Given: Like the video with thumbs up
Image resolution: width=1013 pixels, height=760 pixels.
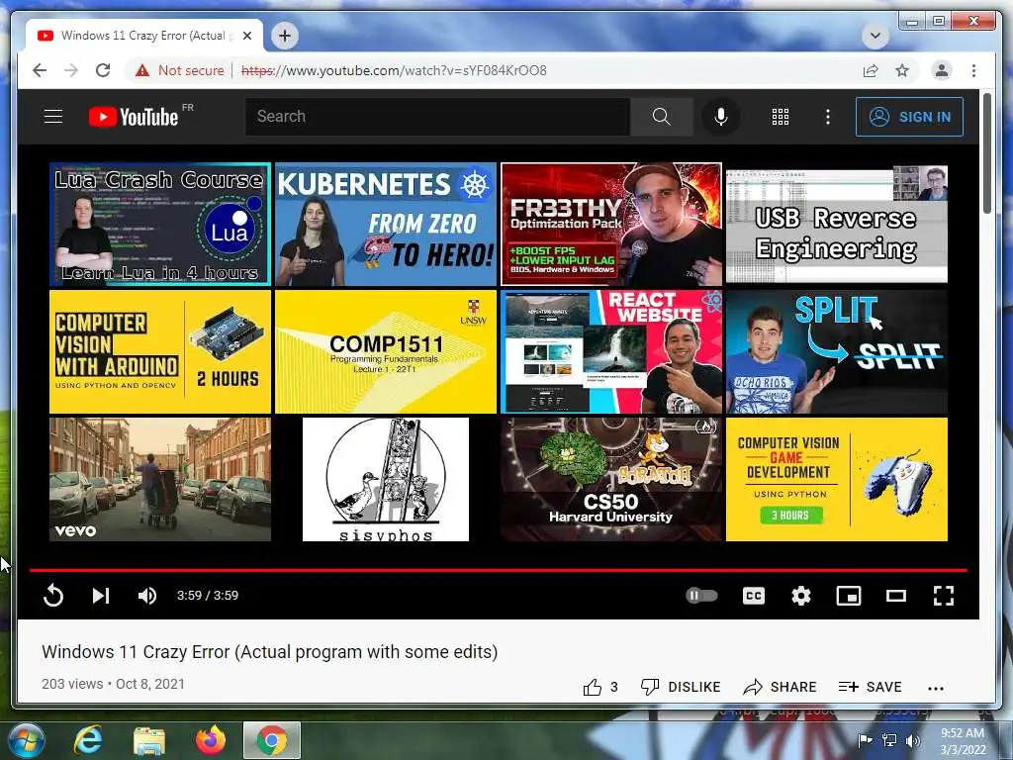Looking at the screenshot, I should point(593,687).
